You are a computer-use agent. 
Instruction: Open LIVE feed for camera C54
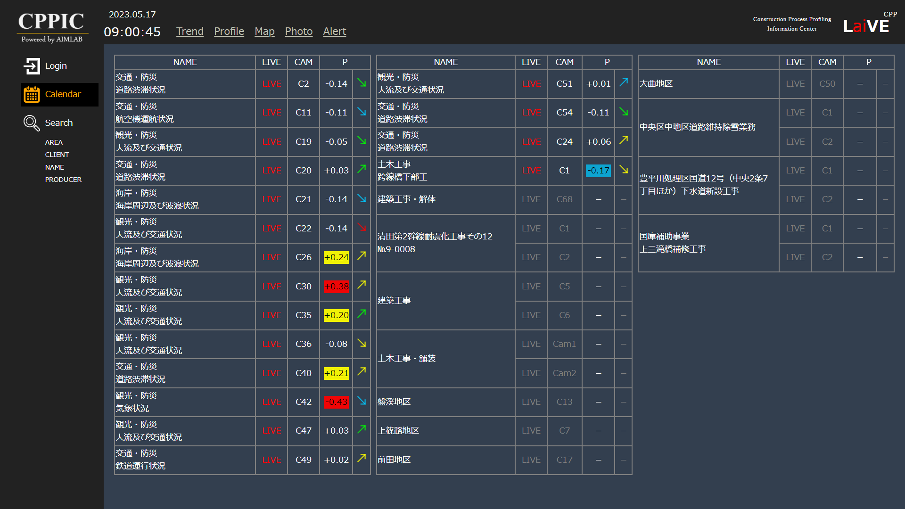click(x=531, y=113)
